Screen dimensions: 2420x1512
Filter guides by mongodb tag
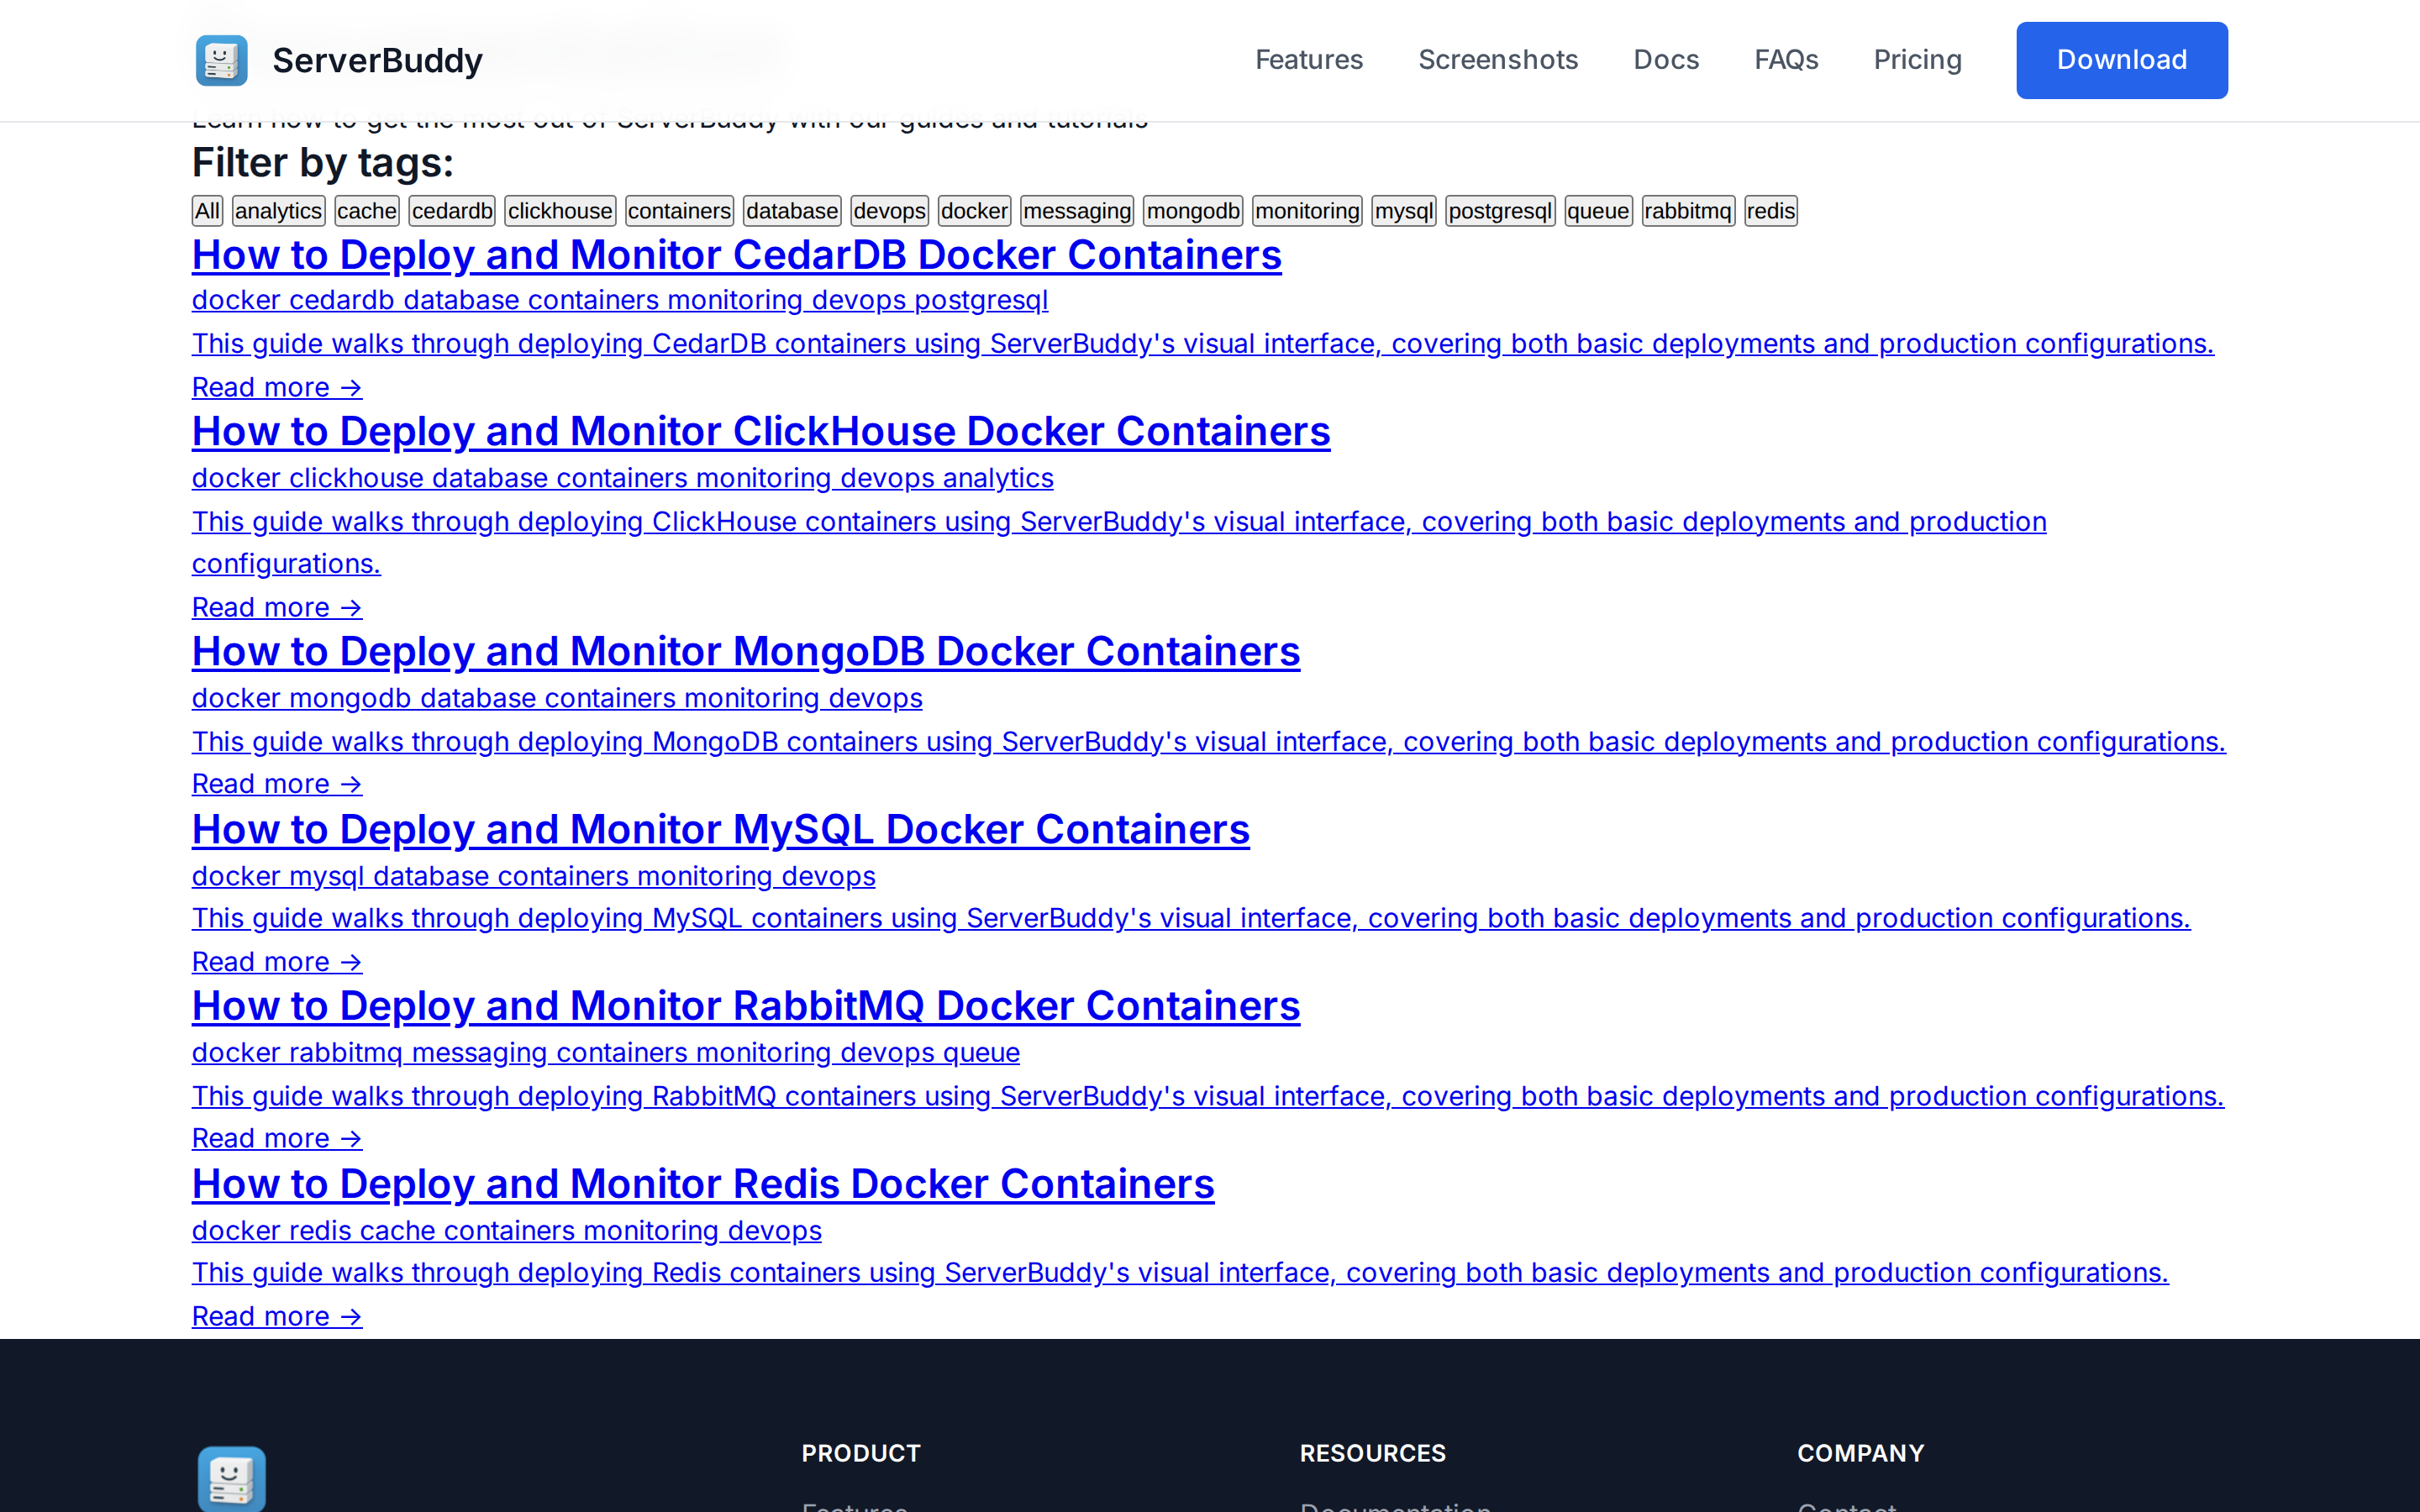pyautogui.click(x=1193, y=211)
